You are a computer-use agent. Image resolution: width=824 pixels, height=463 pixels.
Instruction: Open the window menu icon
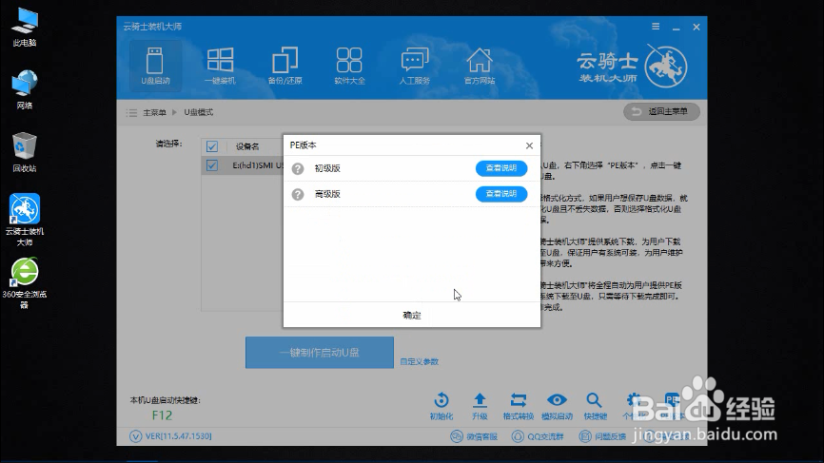[x=656, y=27]
